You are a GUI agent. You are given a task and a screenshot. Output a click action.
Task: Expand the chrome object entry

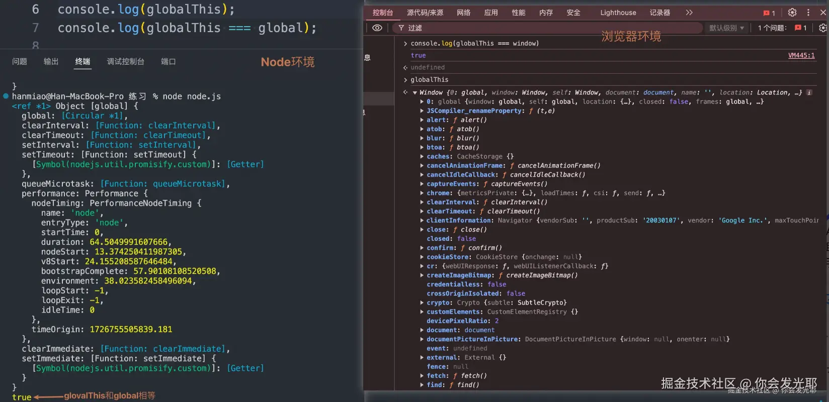(x=422, y=193)
